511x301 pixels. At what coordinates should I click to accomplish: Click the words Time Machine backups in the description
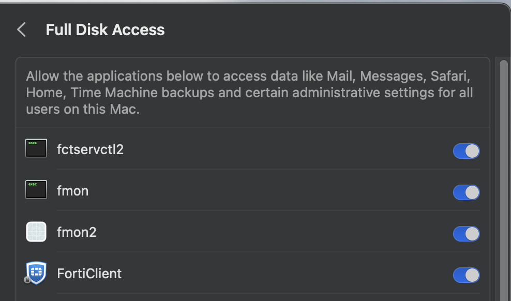click(142, 93)
